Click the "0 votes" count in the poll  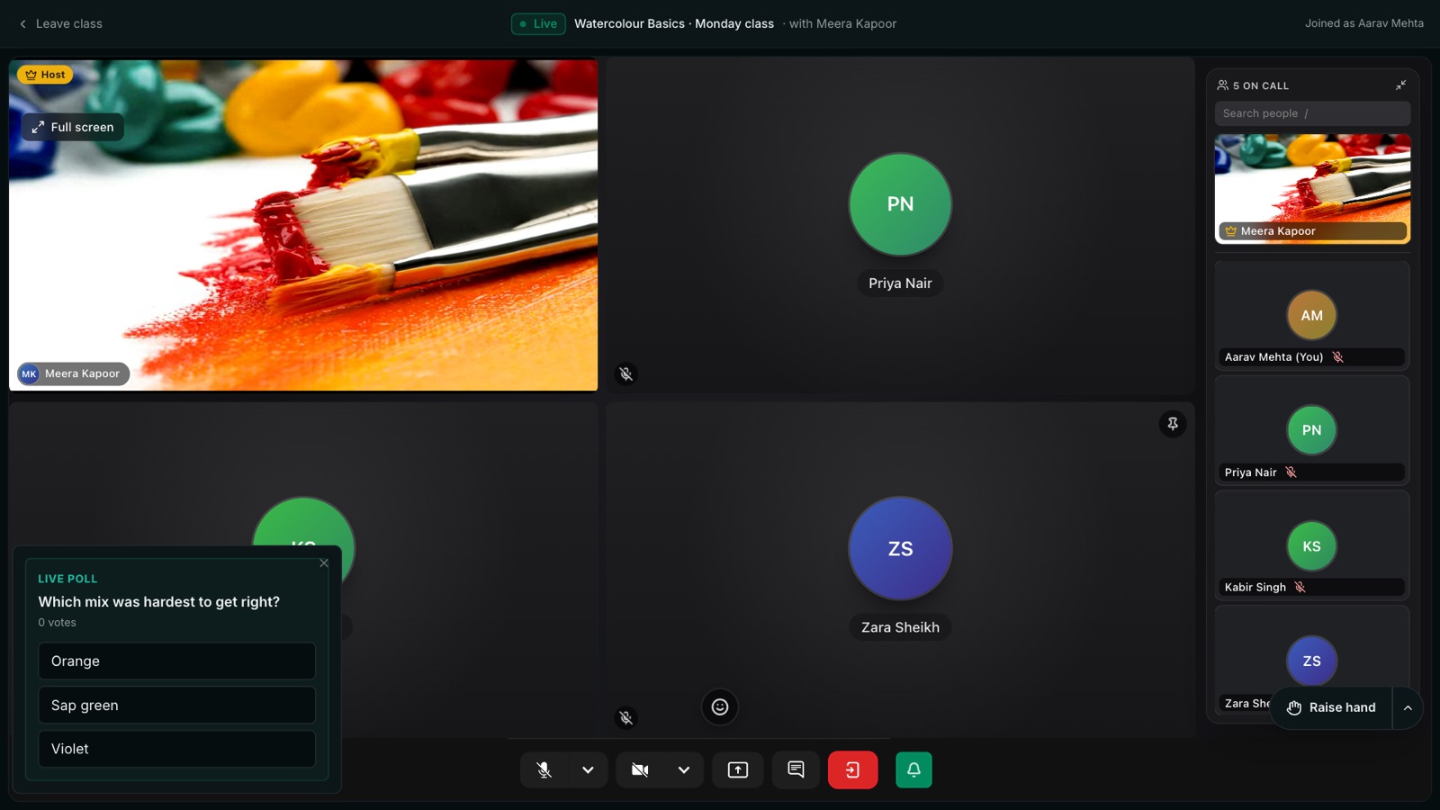tap(57, 623)
